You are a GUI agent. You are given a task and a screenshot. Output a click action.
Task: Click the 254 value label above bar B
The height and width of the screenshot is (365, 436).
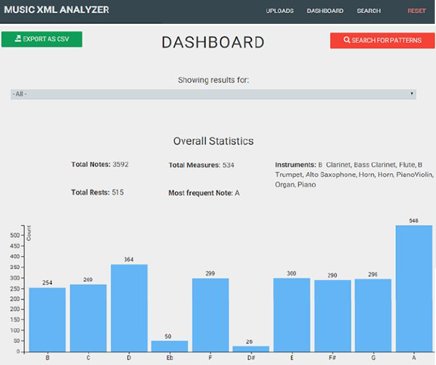pos(47,283)
